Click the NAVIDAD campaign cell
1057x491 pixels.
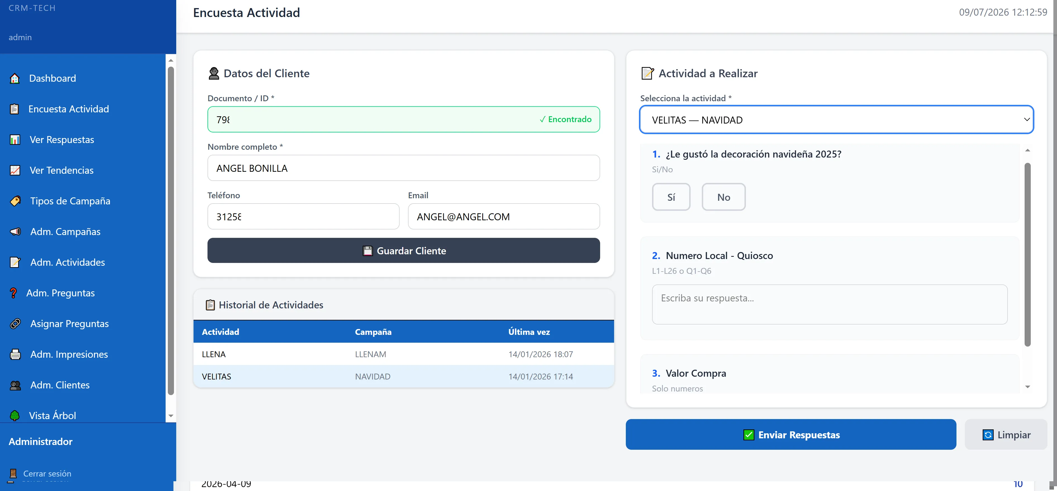coord(373,377)
